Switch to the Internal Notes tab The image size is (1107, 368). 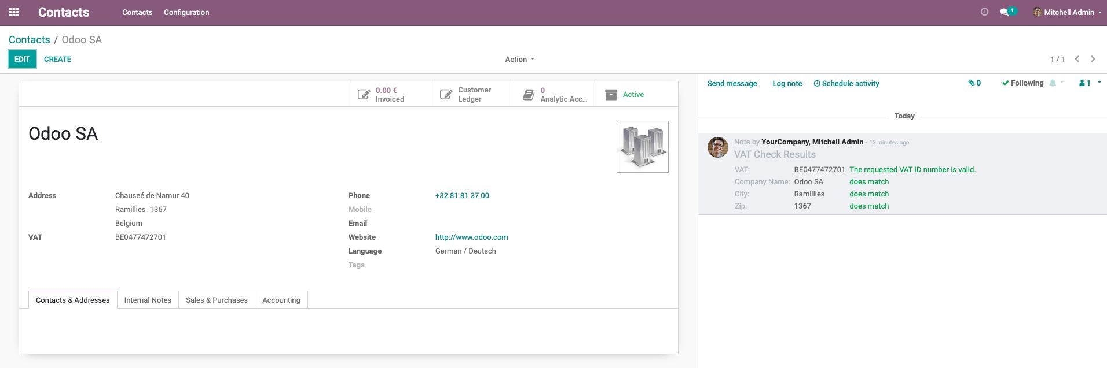(x=148, y=300)
